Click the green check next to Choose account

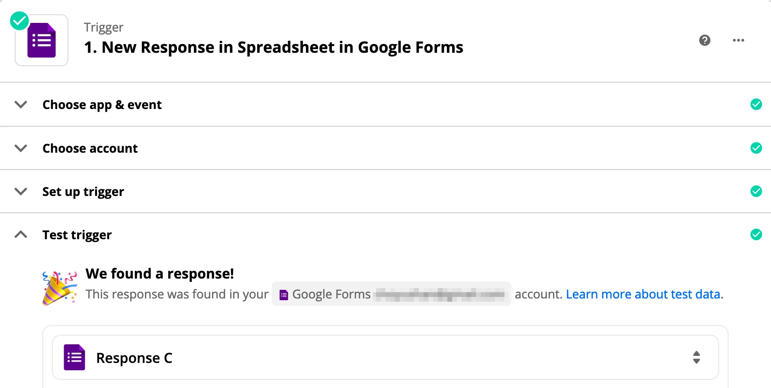[756, 148]
